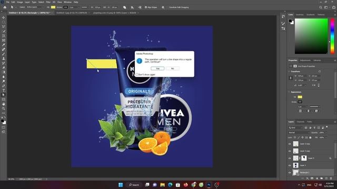Open path arrangement icon in options bar
Image resolution: width=337 pixels, height=189 pixels.
140,7
